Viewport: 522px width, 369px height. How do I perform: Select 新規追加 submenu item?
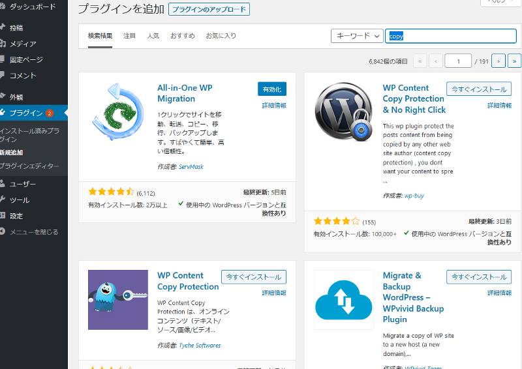coord(11,153)
